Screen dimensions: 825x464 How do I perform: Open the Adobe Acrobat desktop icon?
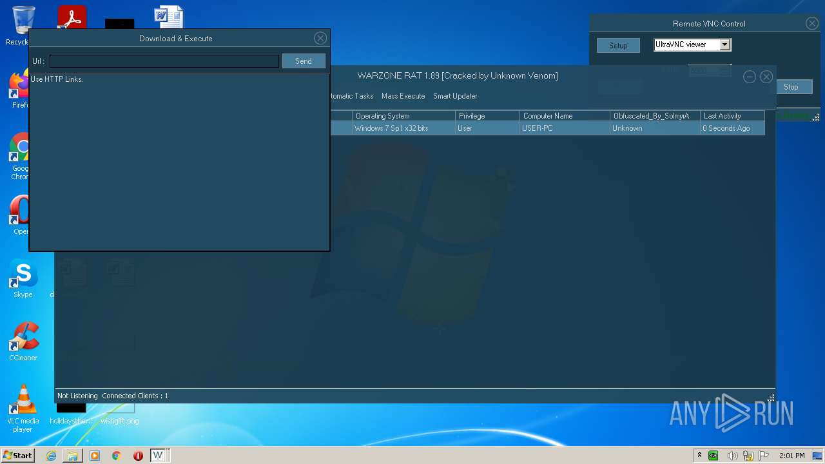coord(72,17)
